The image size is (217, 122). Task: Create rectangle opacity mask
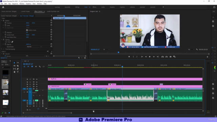coord(9,42)
